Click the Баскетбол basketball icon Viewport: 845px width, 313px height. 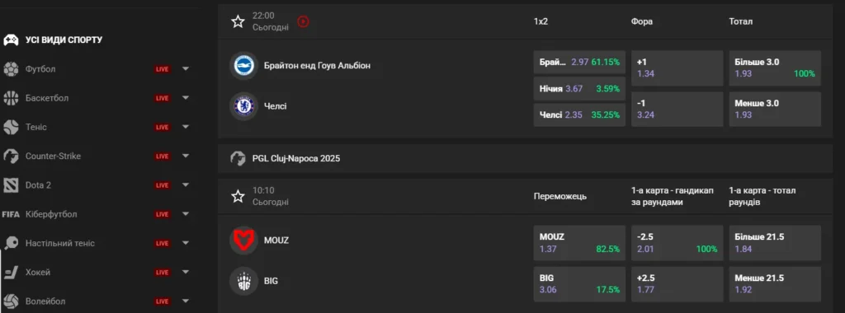(11, 98)
